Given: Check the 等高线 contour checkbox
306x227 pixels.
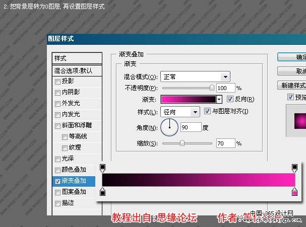Looking at the screenshot, I should [65, 137].
